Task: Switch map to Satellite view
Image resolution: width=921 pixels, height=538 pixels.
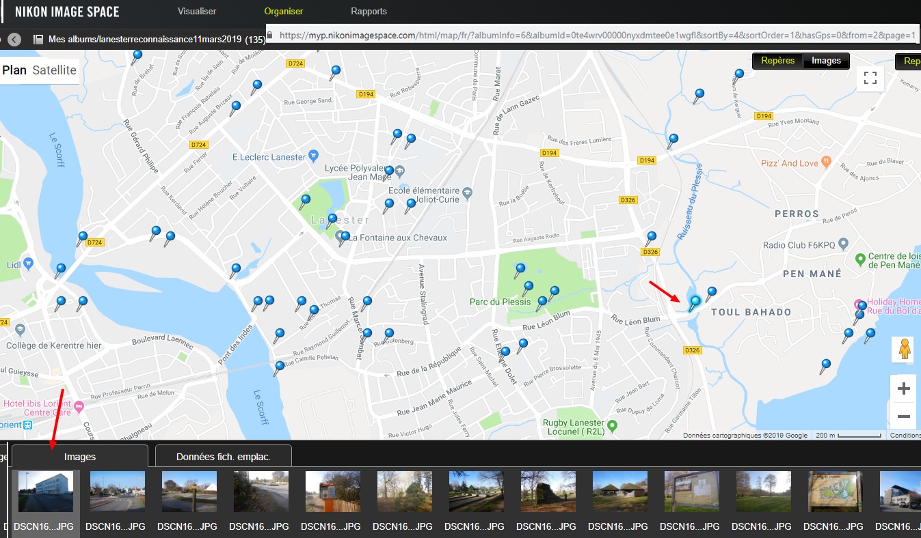Action: (x=54, y=70)
